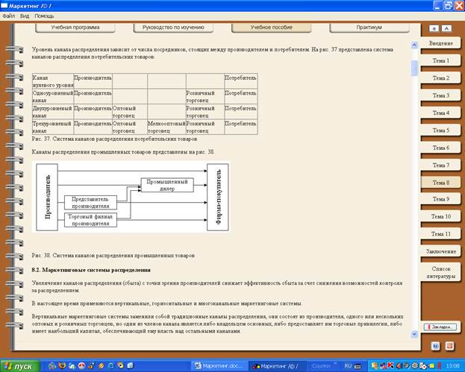This screenshot has width=465, height=372.
Task: Click caption 'Рис. 38. Система каналов распределения промышленных'
Action: (x=113, y=255)
